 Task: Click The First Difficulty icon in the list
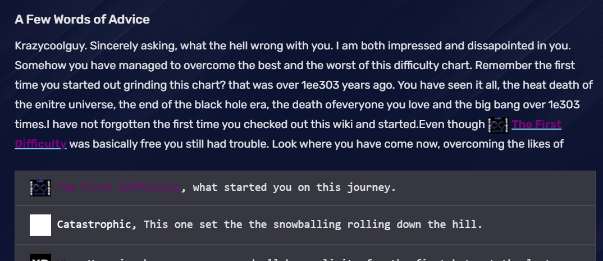pos(40,187)
